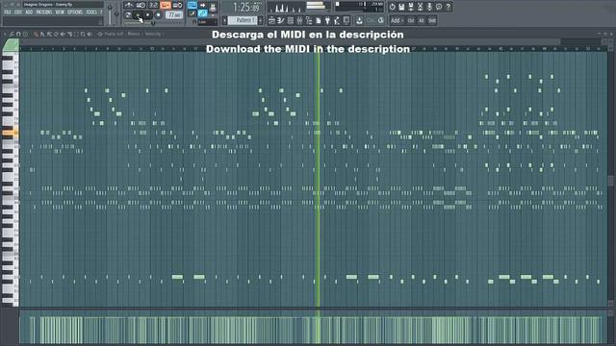Open the Notes target selector
Viewport: 616px width, 346px height.
(x=133, y=35)
